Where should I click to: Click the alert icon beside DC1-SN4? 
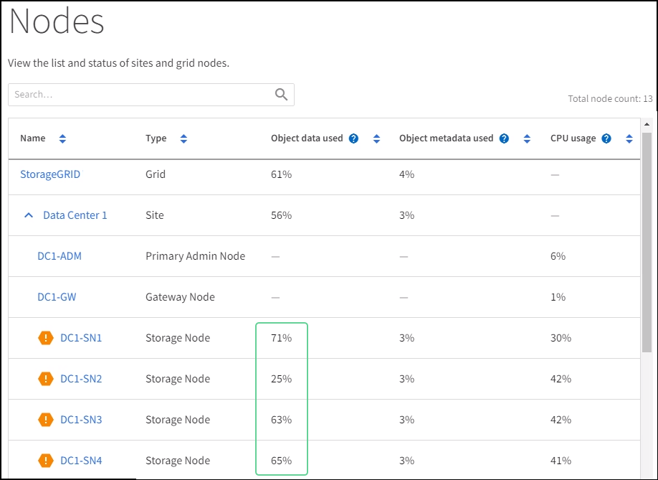(x=46, y=461)
